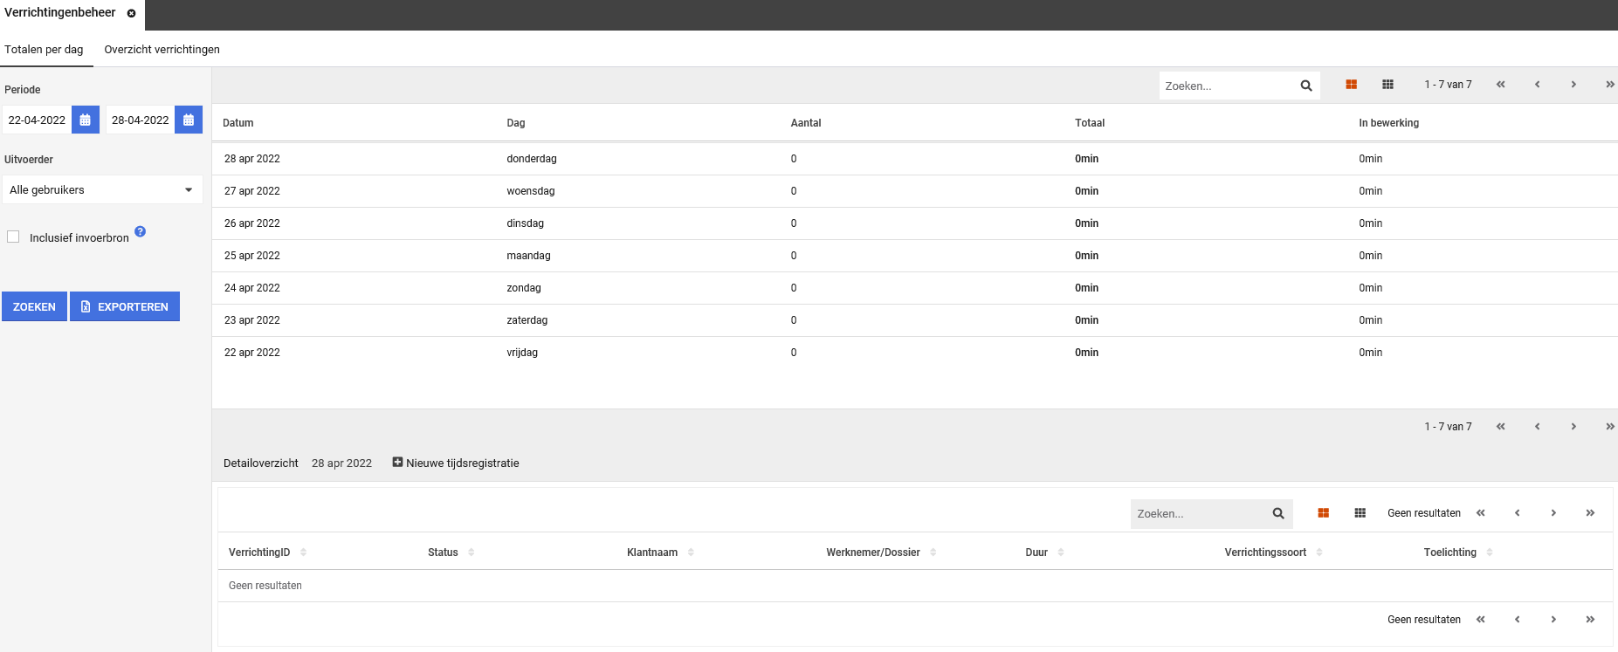Click the detail table Zoeken field

coord(1198,514)
